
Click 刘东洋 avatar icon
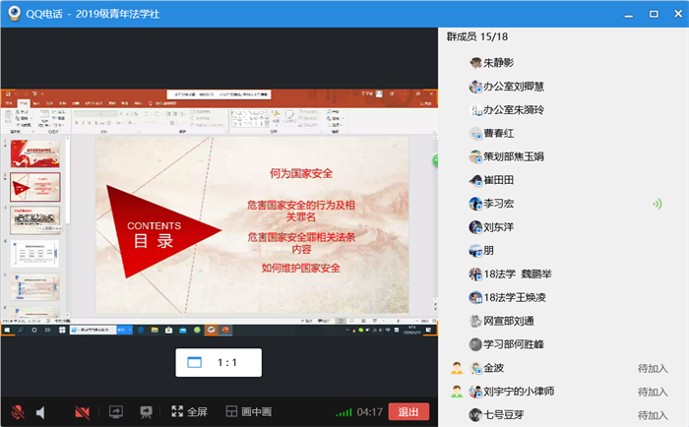[x=475, y=227]
